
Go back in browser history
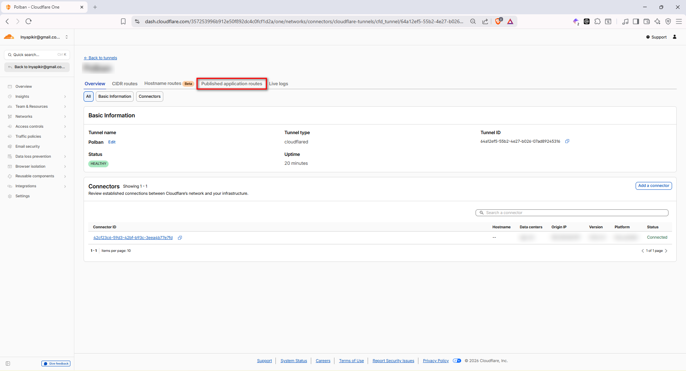click(x=8, y=21)
